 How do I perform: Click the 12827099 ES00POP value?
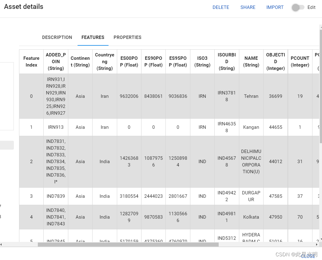[129, 217]
